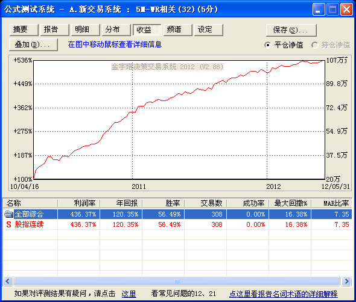Click the 308 cell in 股指连续 row

(x=206, y=224)
